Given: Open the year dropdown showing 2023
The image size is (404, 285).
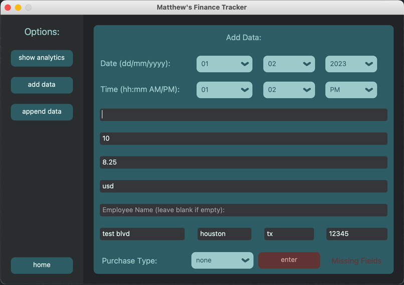Looking at the screenshot, I should [x=351, y=64].
